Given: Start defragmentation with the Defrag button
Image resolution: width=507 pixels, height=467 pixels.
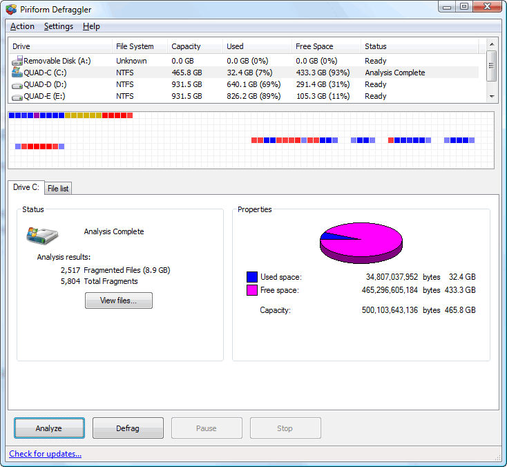Looking at the screenshot, I should click(x=128, y=428).
